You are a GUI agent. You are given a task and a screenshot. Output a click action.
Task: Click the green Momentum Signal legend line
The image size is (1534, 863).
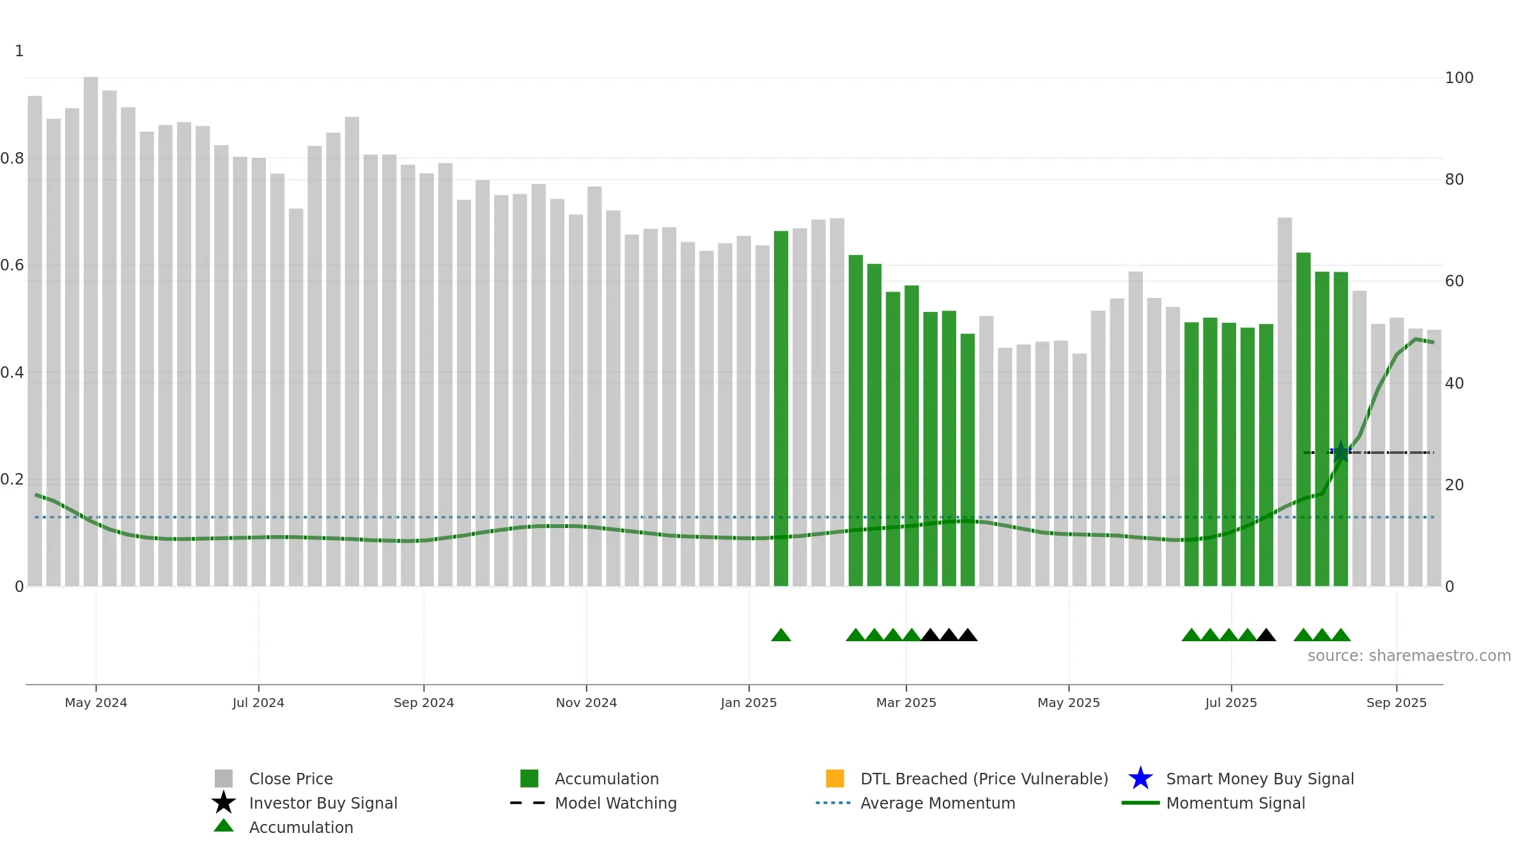[1140, 802]
